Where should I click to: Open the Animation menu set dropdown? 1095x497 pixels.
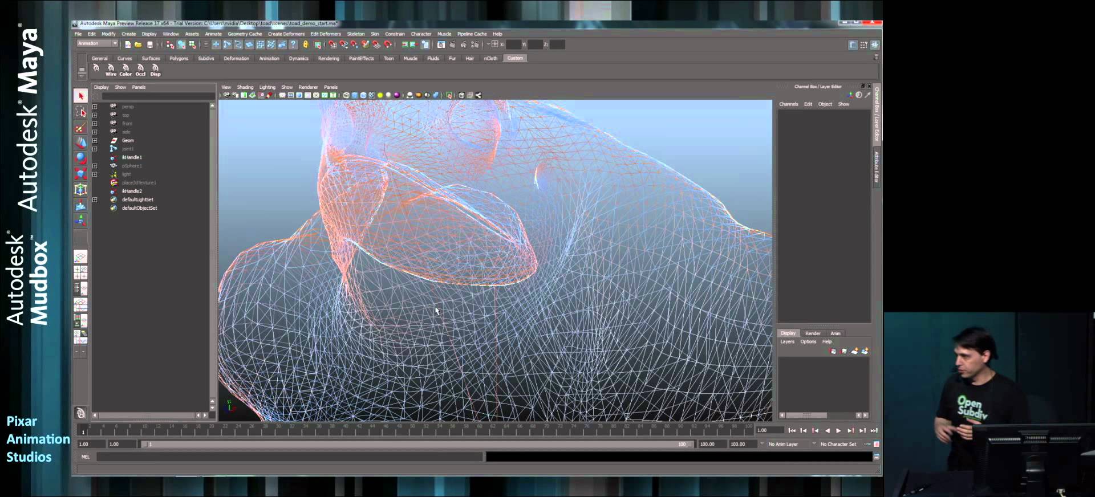pyautogui.click(x=97, y=44)
